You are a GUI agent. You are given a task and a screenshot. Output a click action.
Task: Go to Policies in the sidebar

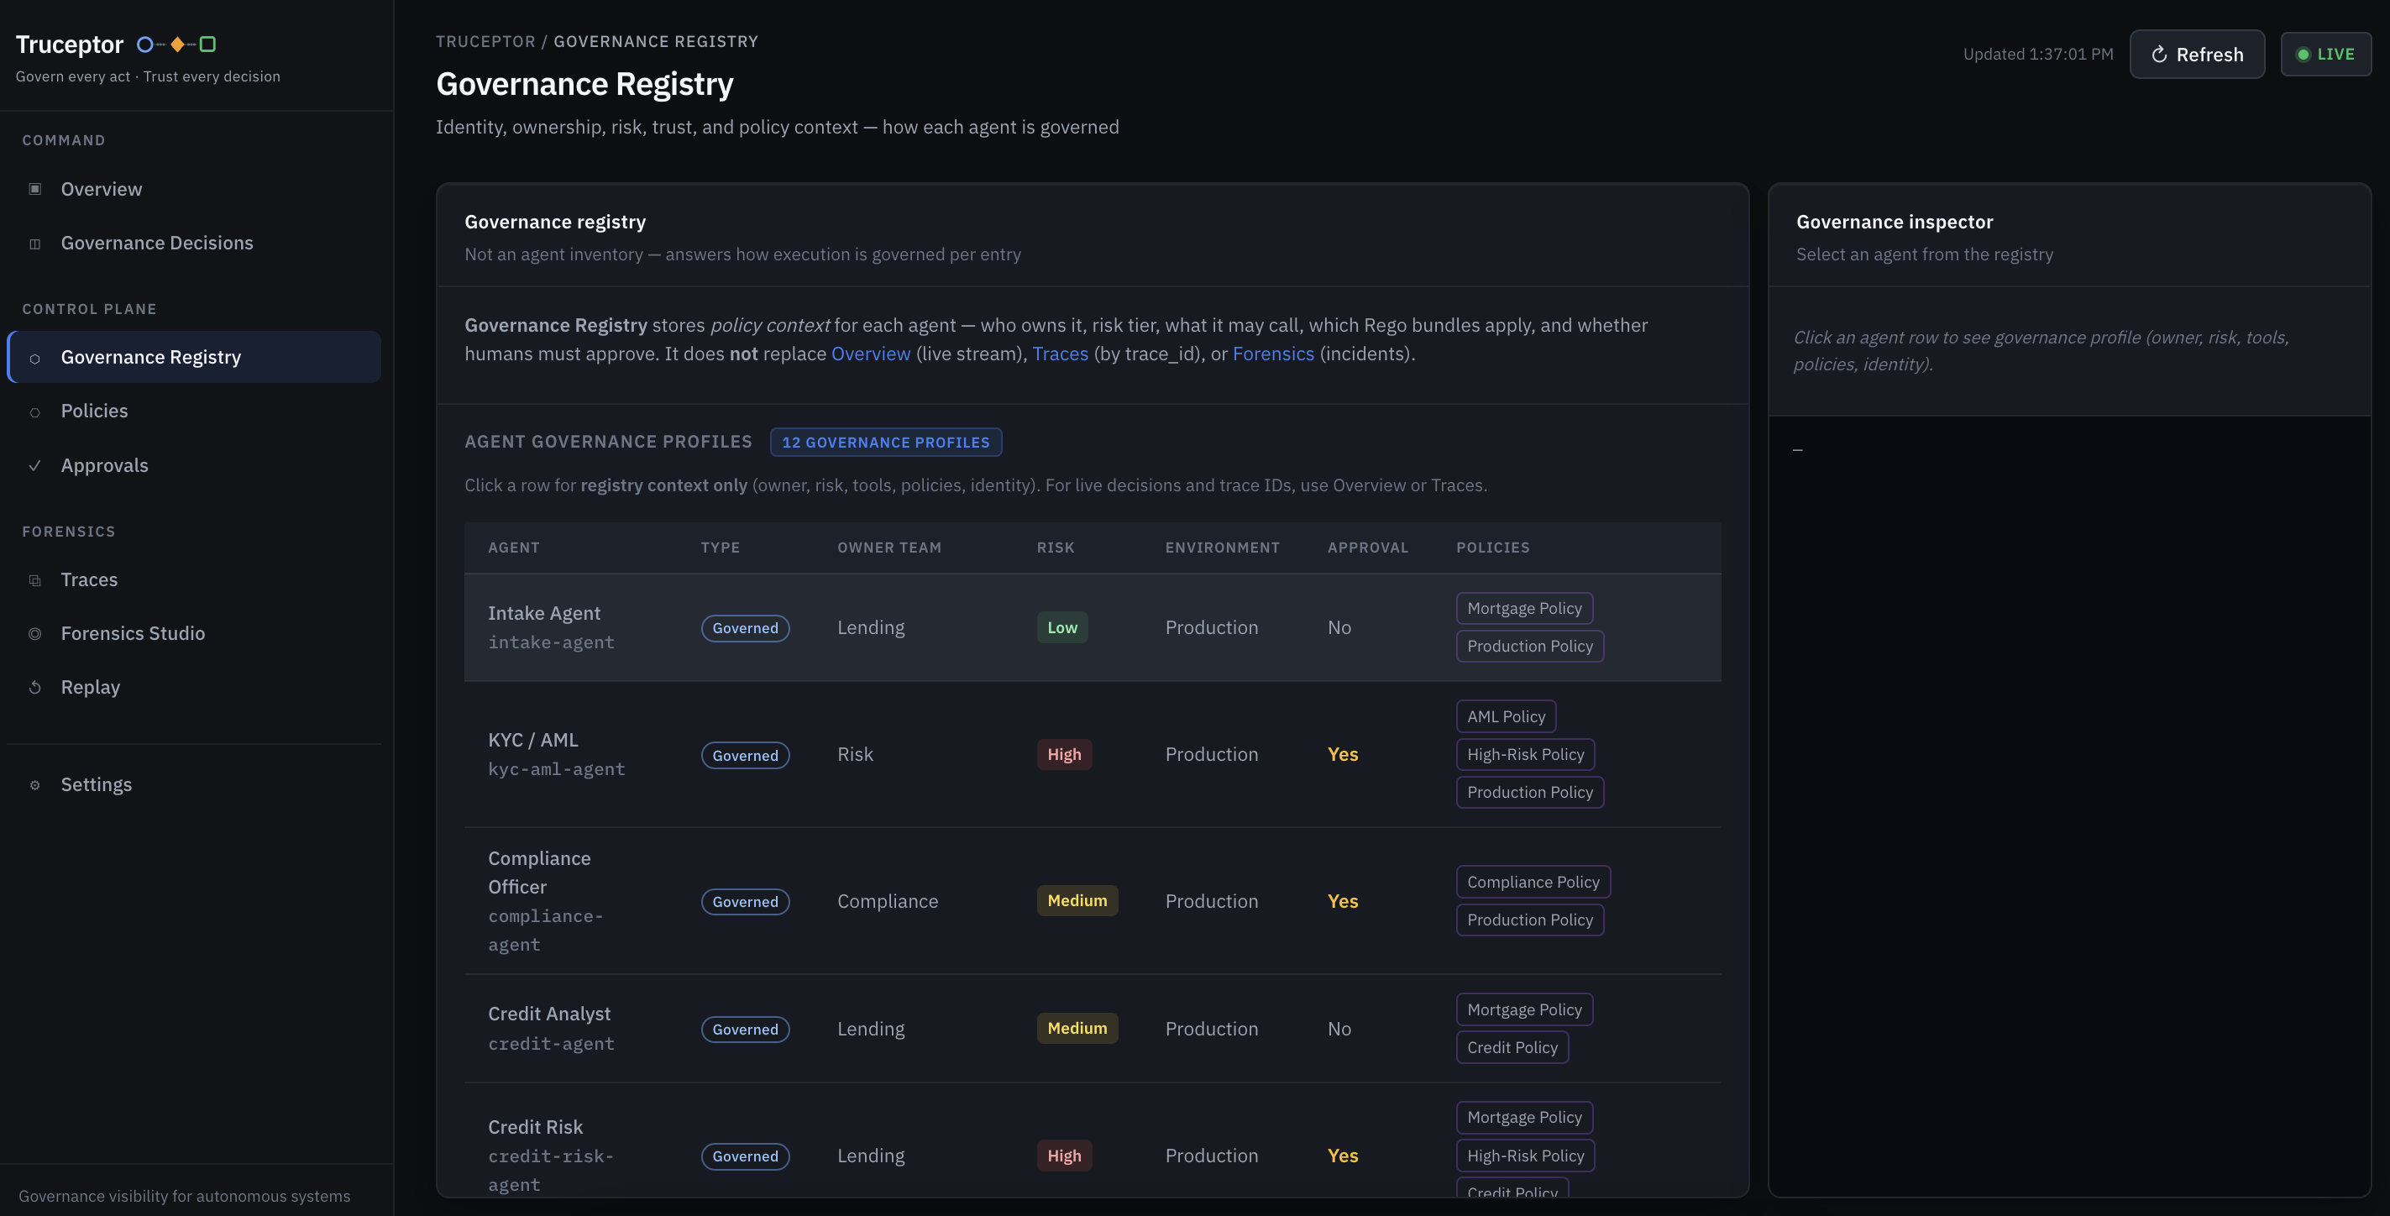(194, 411)
